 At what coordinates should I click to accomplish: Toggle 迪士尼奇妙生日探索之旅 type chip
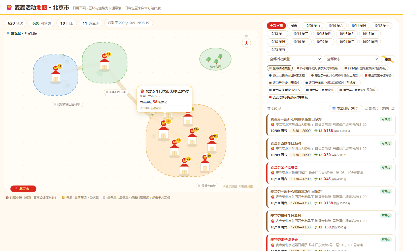(287, 75)
